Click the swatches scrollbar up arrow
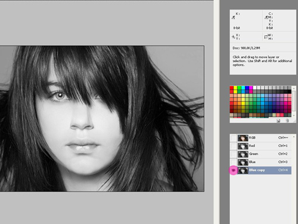298x224 pixels. tap(294, 88)
